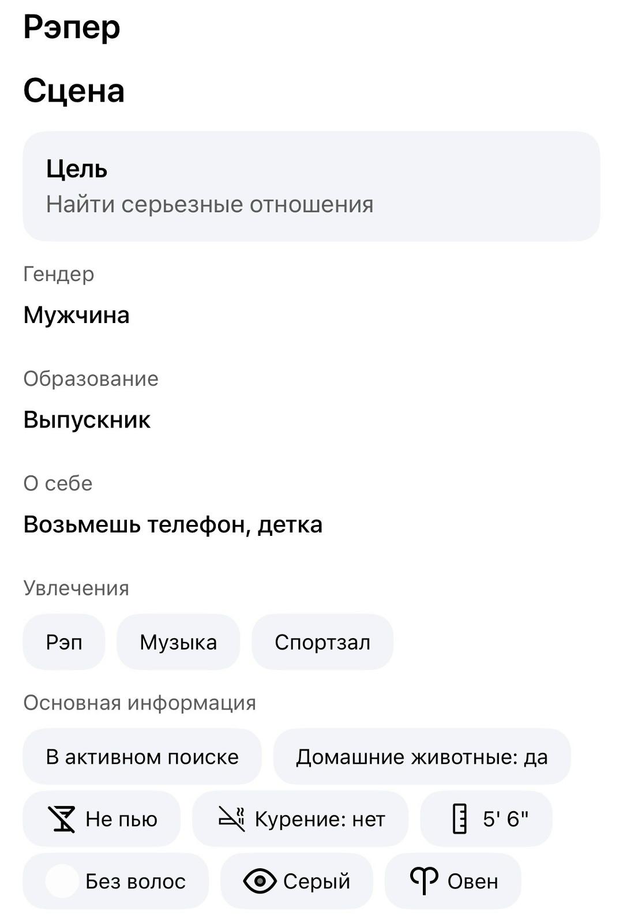Tap the Выпускник education value
623x923 pixels.
(x=87, y=419)
